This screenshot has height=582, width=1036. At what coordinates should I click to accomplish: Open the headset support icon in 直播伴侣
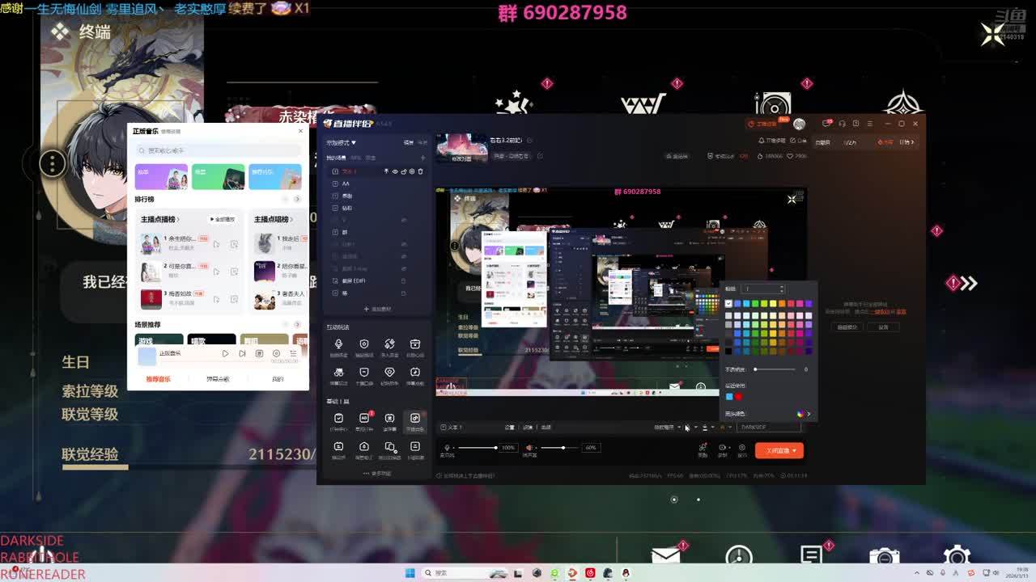click(x=842, y=124)
